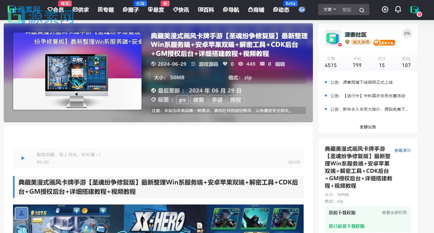Open the 源素社区 author avatar in sidebar

coord(333,38)
